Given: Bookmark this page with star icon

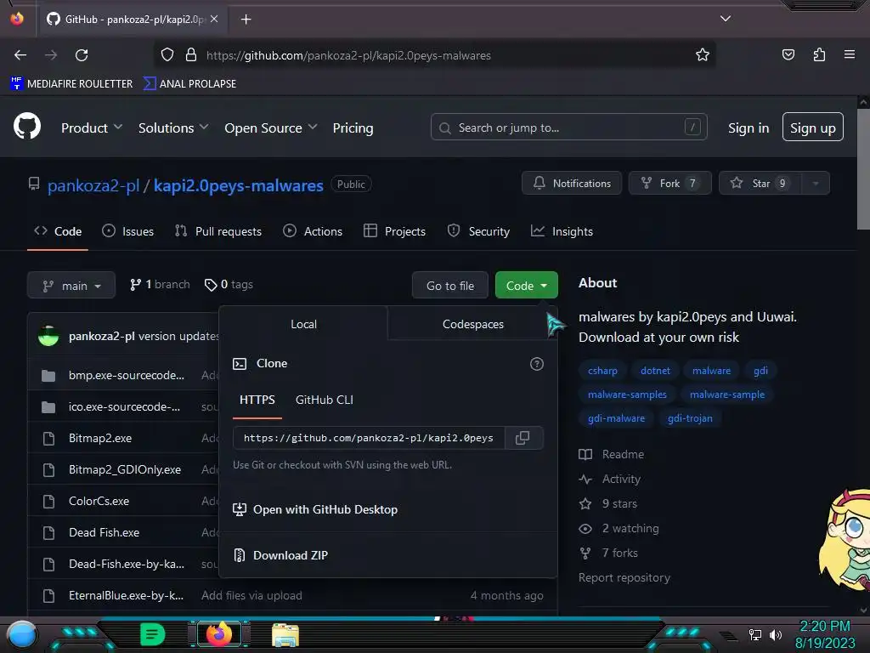Looking at the screenshot, I should [703, 55].
